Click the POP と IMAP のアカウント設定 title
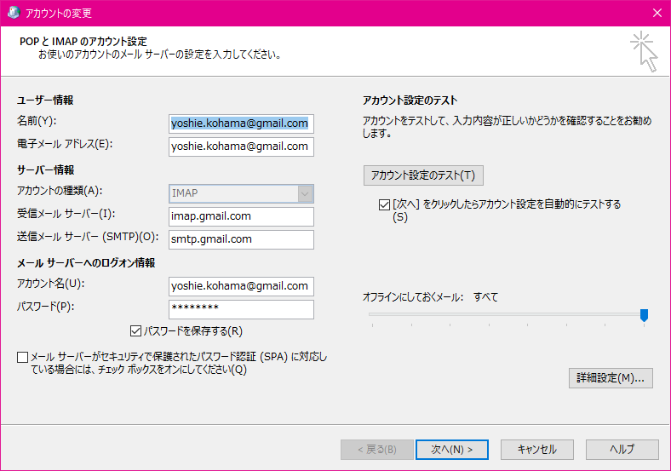Image resolution: width=671 pixels, height=471 pixels. [83, 42]
